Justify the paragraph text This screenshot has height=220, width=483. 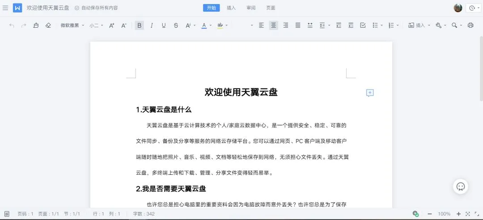[x=298, y=25]
